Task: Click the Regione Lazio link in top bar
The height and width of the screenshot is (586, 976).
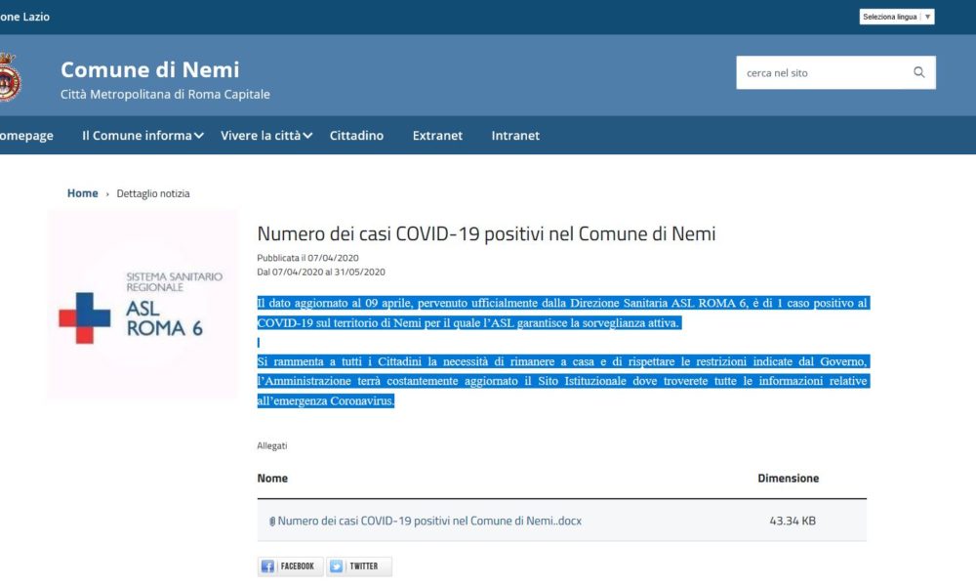Action: tap(24, 17)
